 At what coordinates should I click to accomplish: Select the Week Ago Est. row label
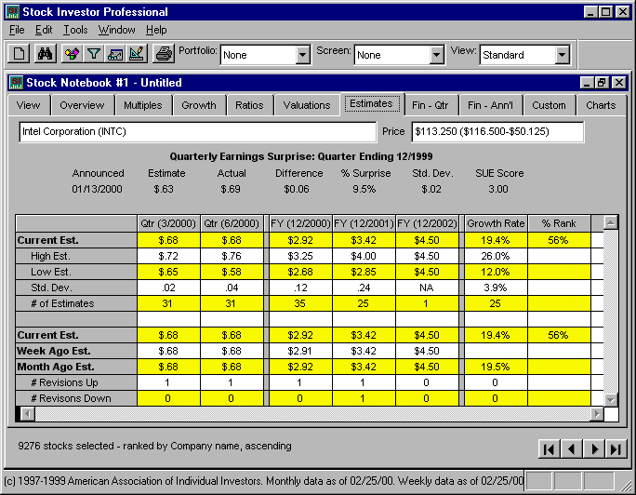pyautogui.click(x=76, y=351)
